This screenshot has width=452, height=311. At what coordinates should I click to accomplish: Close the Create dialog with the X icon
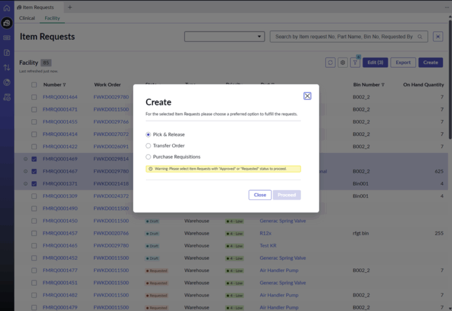coord(307,96)
